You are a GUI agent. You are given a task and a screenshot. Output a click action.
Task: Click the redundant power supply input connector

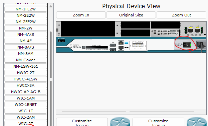point(138,46)
